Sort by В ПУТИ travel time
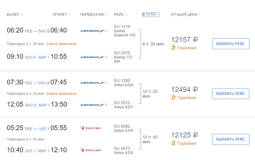Screen dimensions: 255x160 click(x=151, y=15)
